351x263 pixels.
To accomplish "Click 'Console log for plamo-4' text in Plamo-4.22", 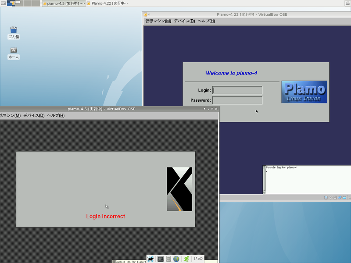I will tap(281, 167).
